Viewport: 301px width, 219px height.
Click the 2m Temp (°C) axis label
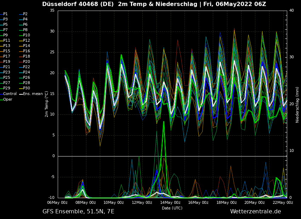click(x=47, y=104)
